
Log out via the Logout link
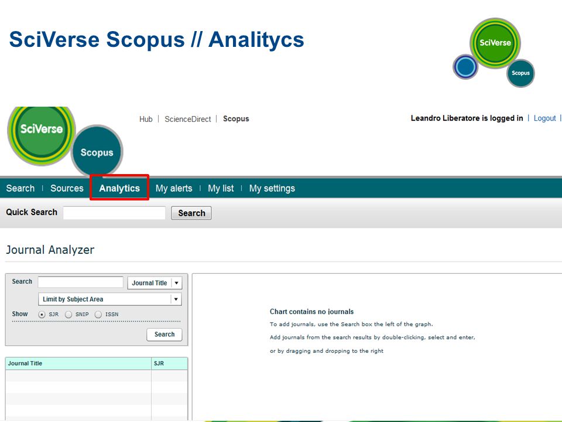click(544, 118)
